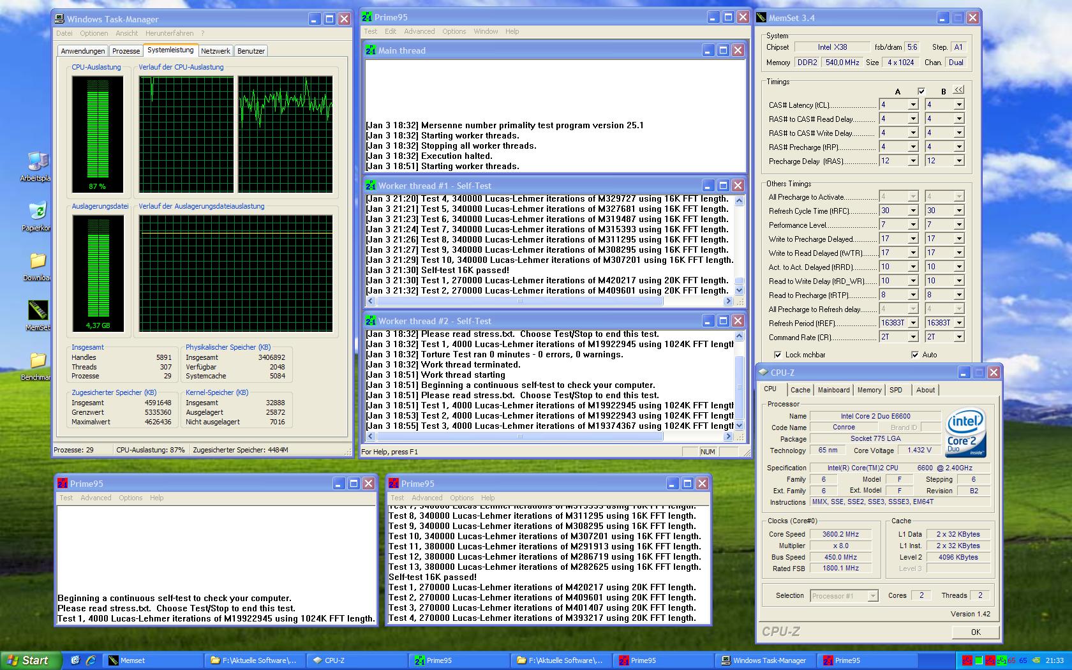The width and height of the screenshot is (1072, 670).
Task: Switch to the Memory tab in CPU-Z
Action: (869, 390)
